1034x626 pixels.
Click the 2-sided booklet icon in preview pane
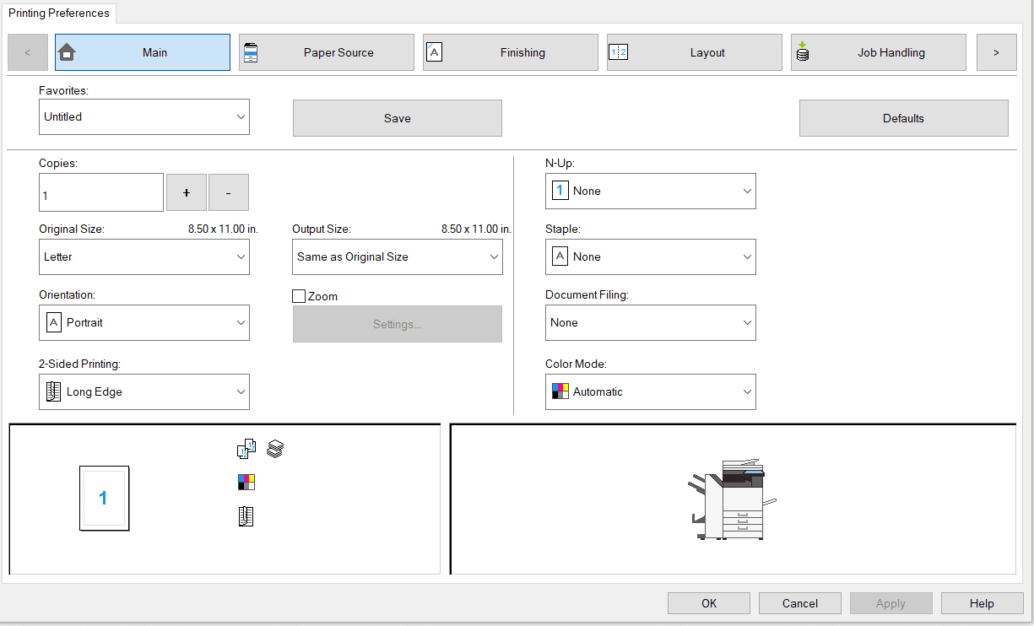(246, 515)
